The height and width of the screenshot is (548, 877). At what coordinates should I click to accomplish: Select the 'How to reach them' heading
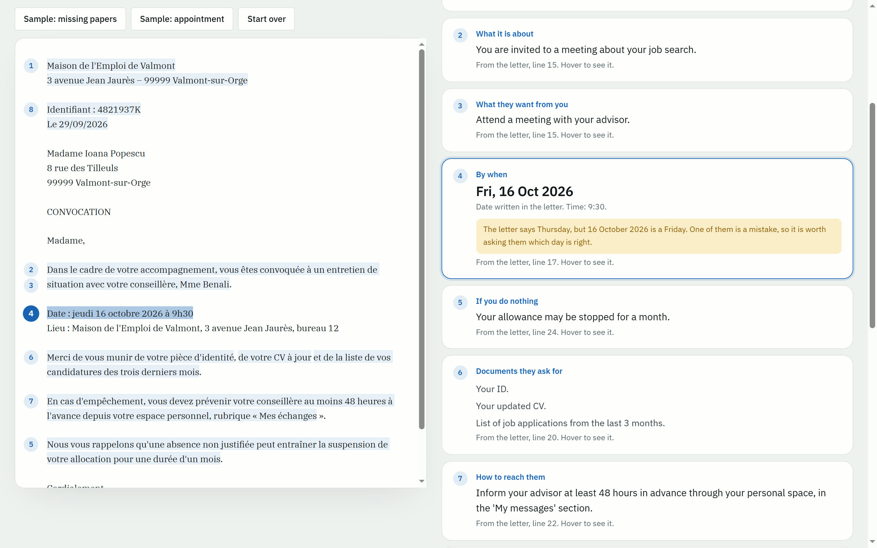point(510,477)
